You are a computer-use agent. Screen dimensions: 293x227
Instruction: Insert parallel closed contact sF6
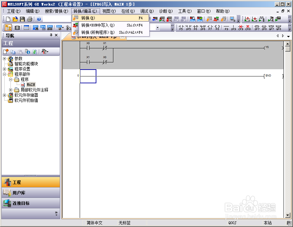[x=203, y=28]
